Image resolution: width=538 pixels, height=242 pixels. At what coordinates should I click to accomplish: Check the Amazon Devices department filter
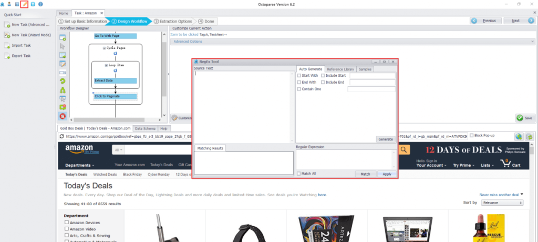[x=67, y=223]
